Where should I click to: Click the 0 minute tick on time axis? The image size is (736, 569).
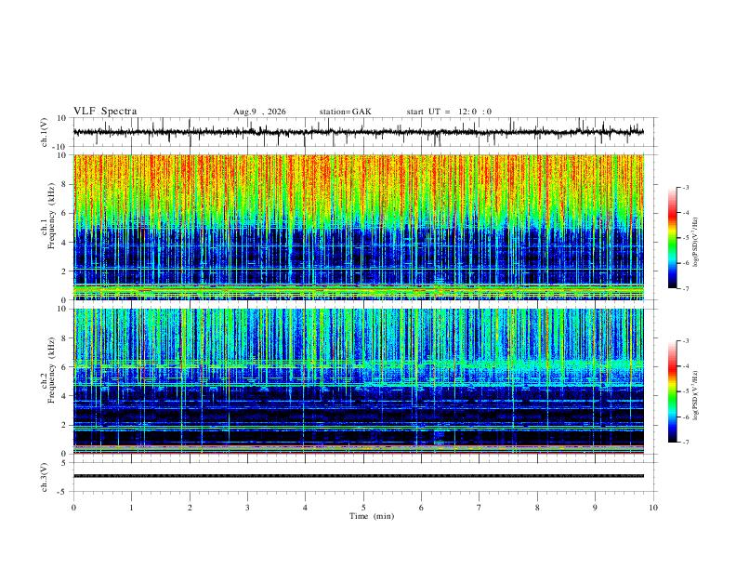(x=73, y=508)
